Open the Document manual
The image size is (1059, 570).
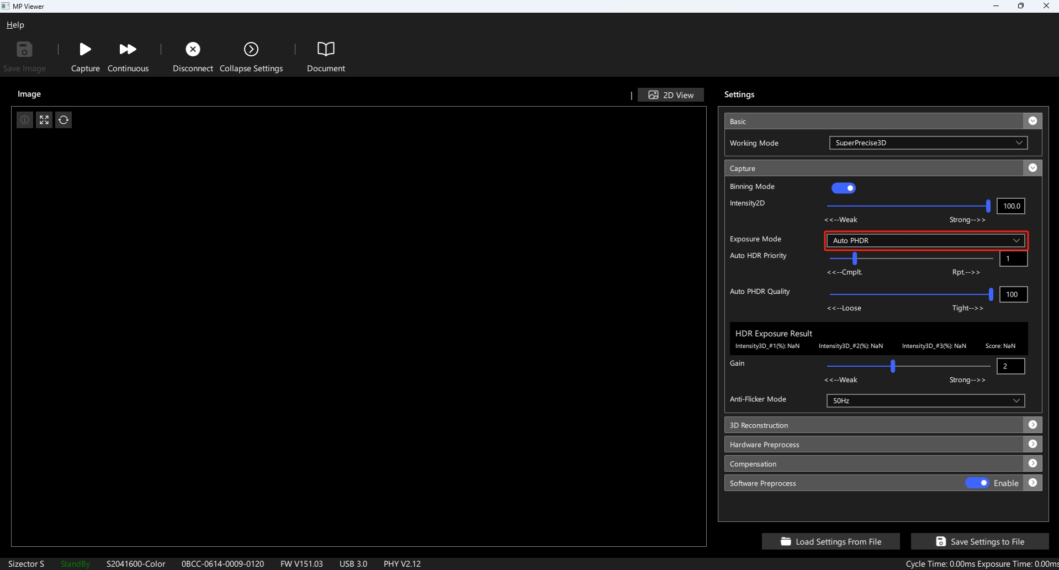pyautogui.click(x=326, y=56)
